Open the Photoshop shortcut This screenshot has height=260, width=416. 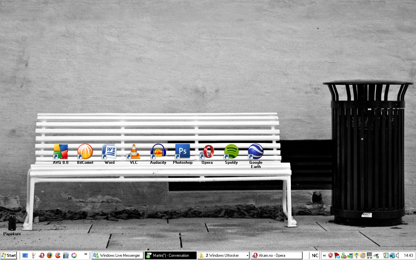click(183, 154)
